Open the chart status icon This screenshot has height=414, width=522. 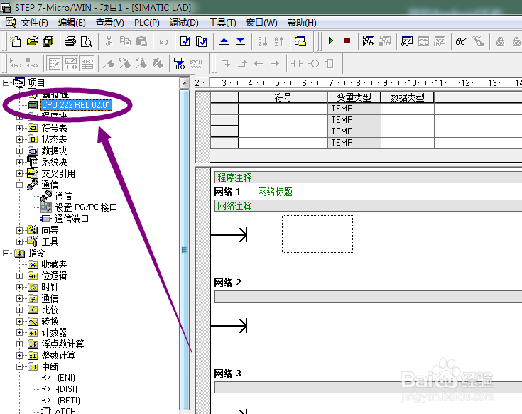(x=407, y=41)
